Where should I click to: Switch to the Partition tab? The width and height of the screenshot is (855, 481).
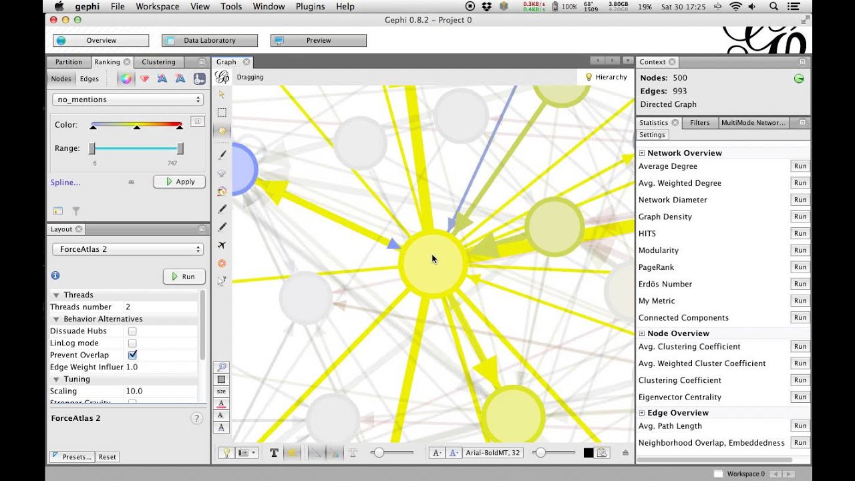coord(69,62)
